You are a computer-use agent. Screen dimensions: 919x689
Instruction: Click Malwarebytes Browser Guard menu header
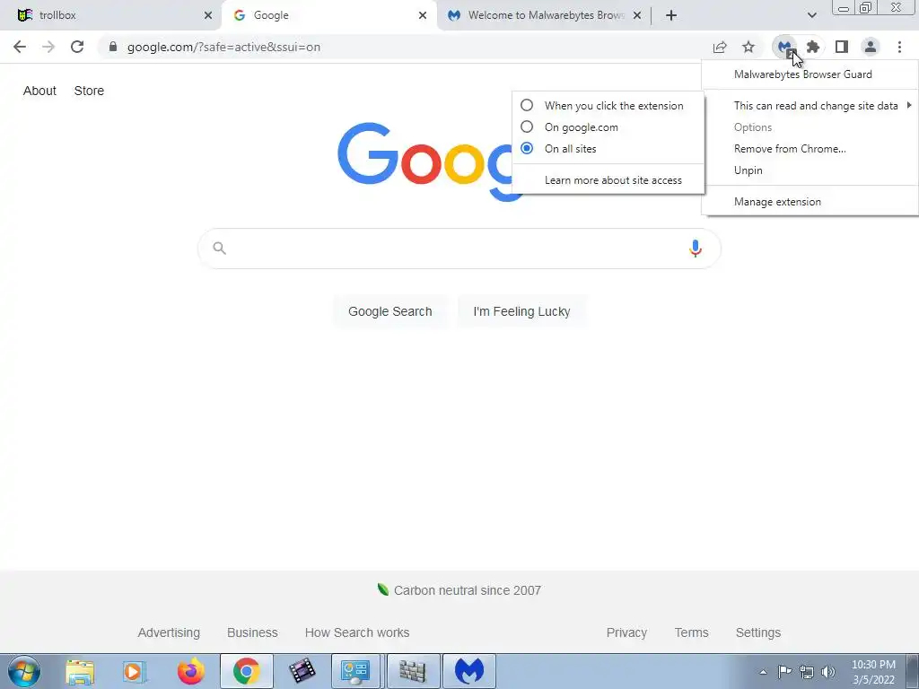pyautogui.click(x=803, y=74)
